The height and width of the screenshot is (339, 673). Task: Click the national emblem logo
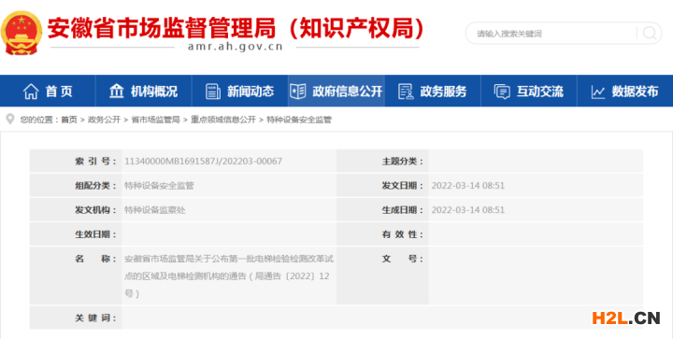21,33
